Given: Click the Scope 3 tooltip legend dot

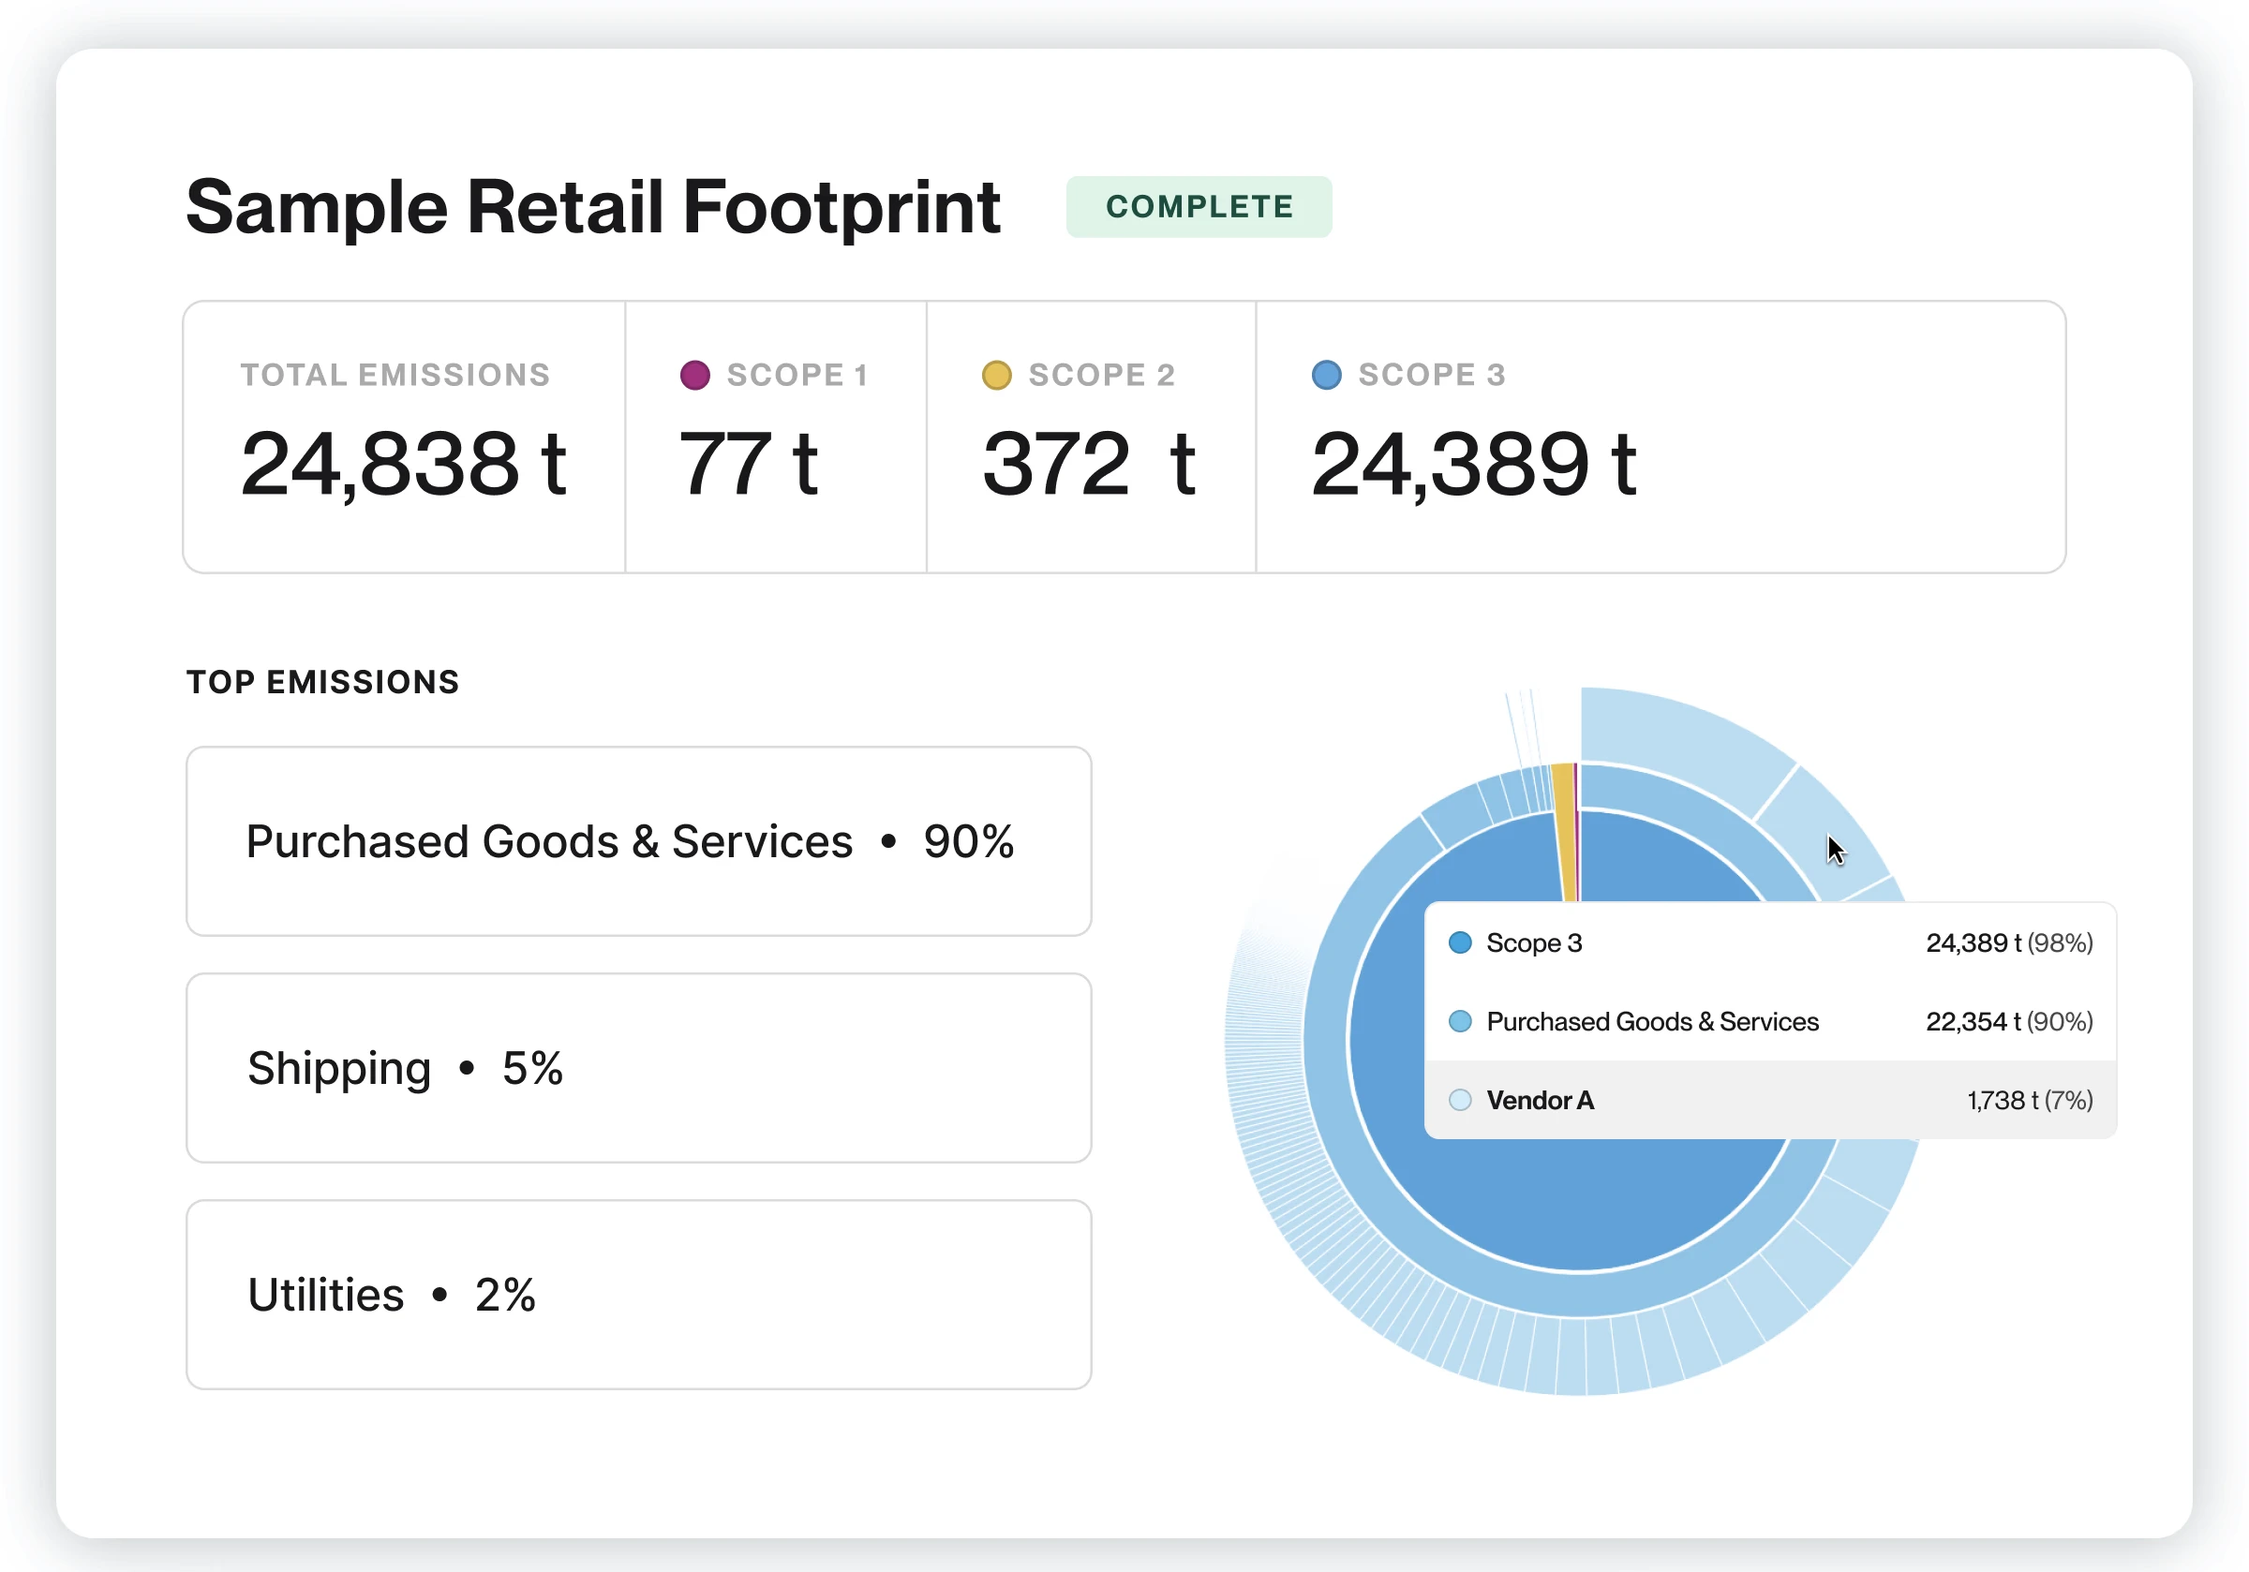Looking at the screenshot, I should (1459, 942).
